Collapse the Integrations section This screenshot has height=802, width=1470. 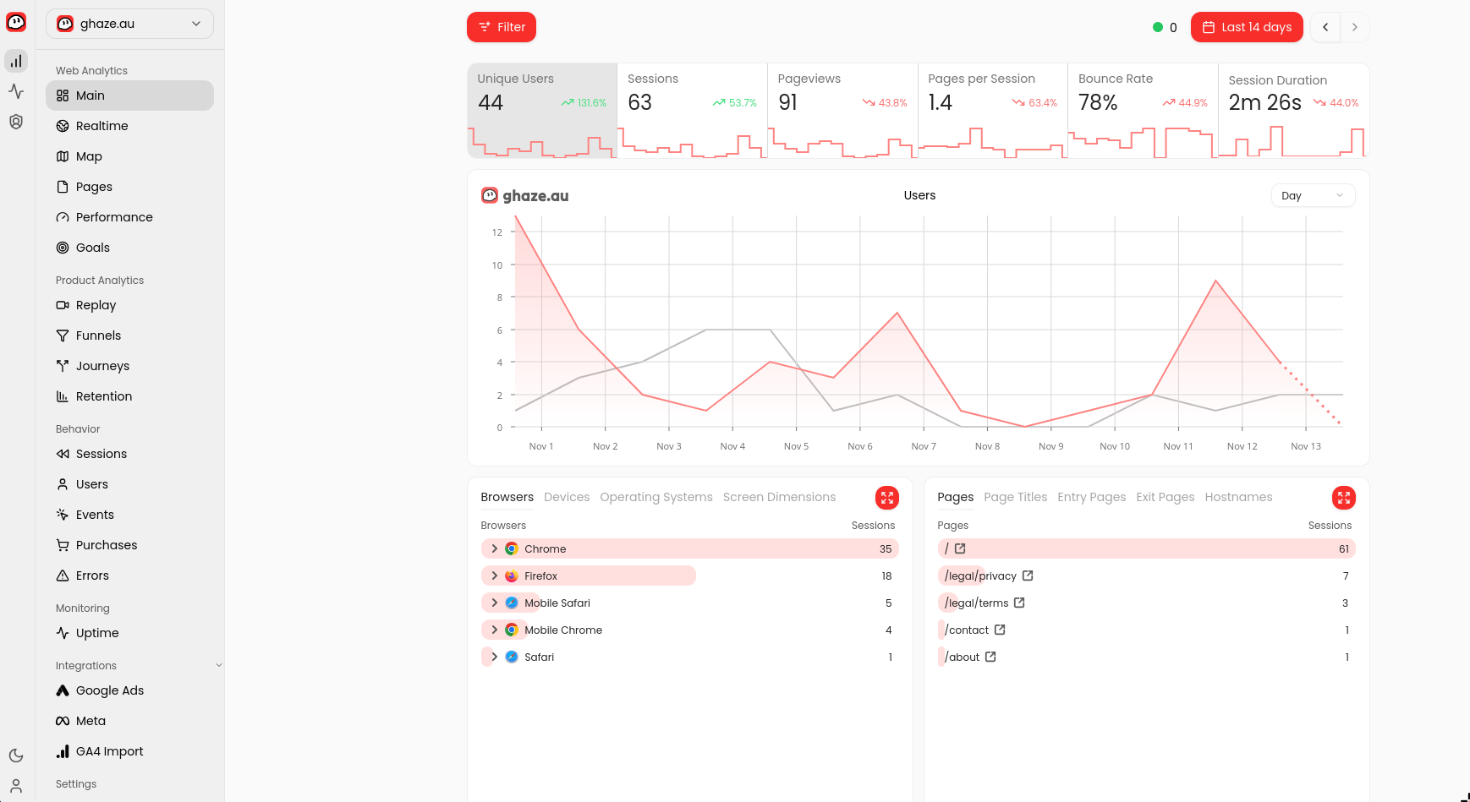[219, 665]
